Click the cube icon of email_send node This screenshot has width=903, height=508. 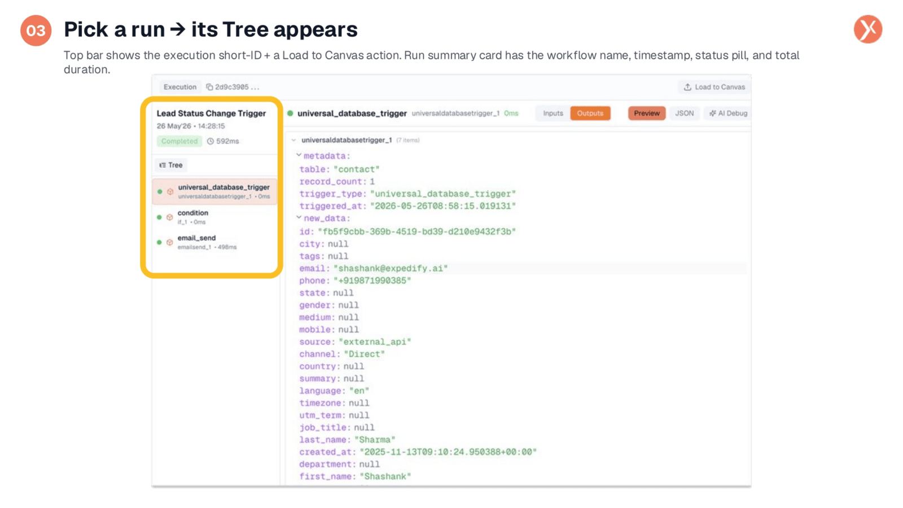coord(169,242)
